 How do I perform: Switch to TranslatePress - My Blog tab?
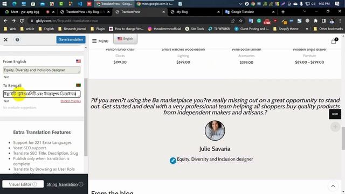click(x=85, y=12)
